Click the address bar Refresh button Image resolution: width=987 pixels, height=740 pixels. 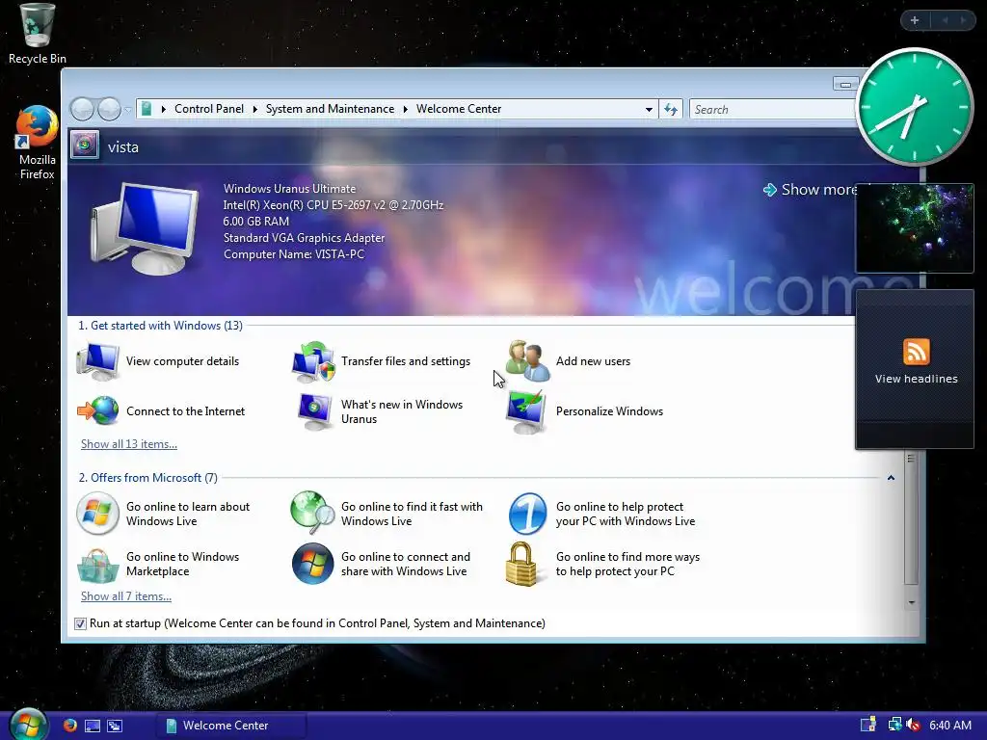pyautogui.click(x=671, y=110)
